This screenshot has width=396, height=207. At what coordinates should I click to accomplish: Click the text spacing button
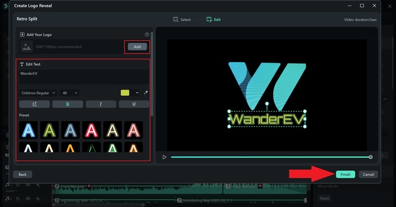click(34, 104)
